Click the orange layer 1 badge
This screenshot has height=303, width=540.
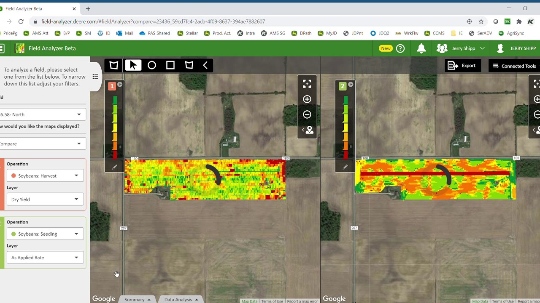(x=112, y=86)
